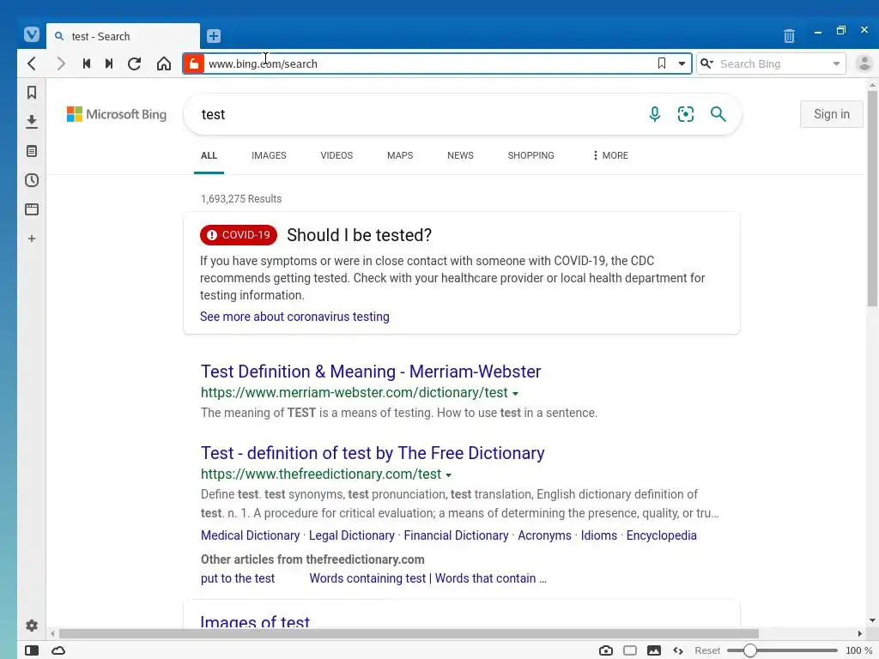Capture page with camera icon
Screen dimensions: 879x659
pyautogui.click(x=606, y=650)
